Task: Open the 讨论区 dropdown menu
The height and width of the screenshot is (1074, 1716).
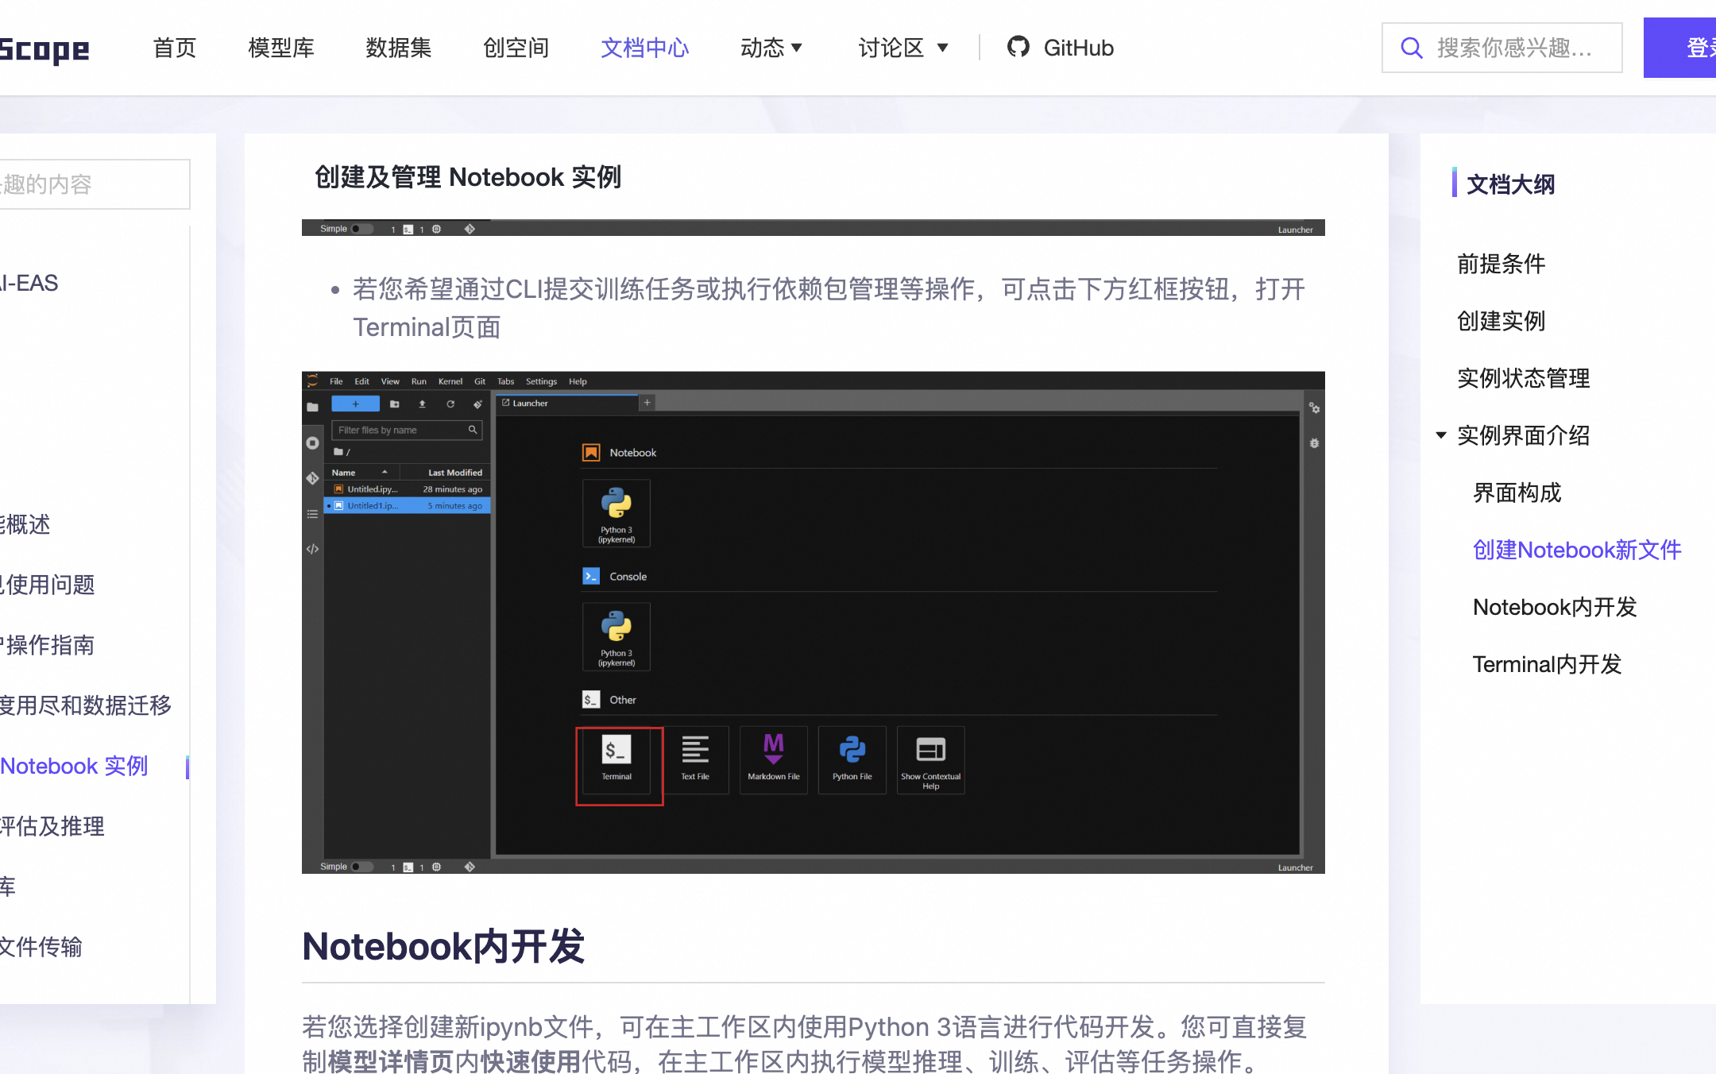Action: [x=903, y=48]
